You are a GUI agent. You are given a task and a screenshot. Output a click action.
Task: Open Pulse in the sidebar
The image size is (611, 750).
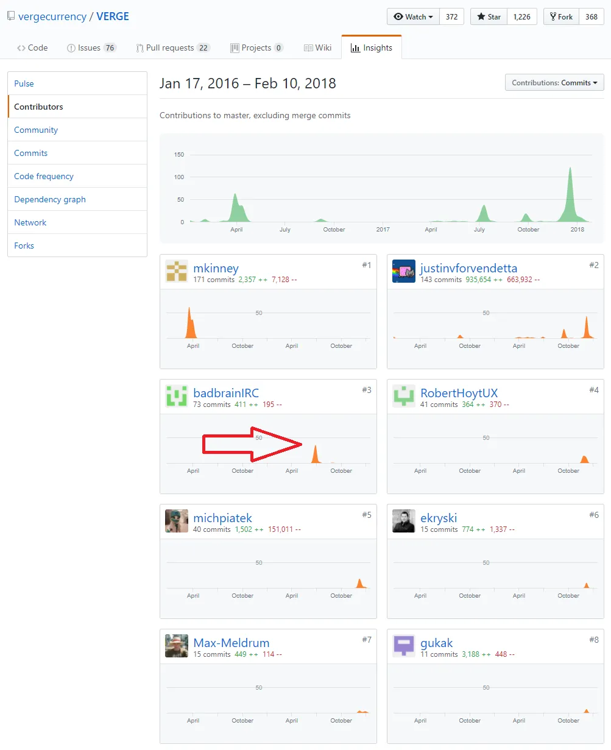(x=77, y=83)
